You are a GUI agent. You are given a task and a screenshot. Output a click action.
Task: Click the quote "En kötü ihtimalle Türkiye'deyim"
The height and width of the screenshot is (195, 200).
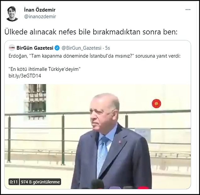pyautogui.click(x=44, y=69)
